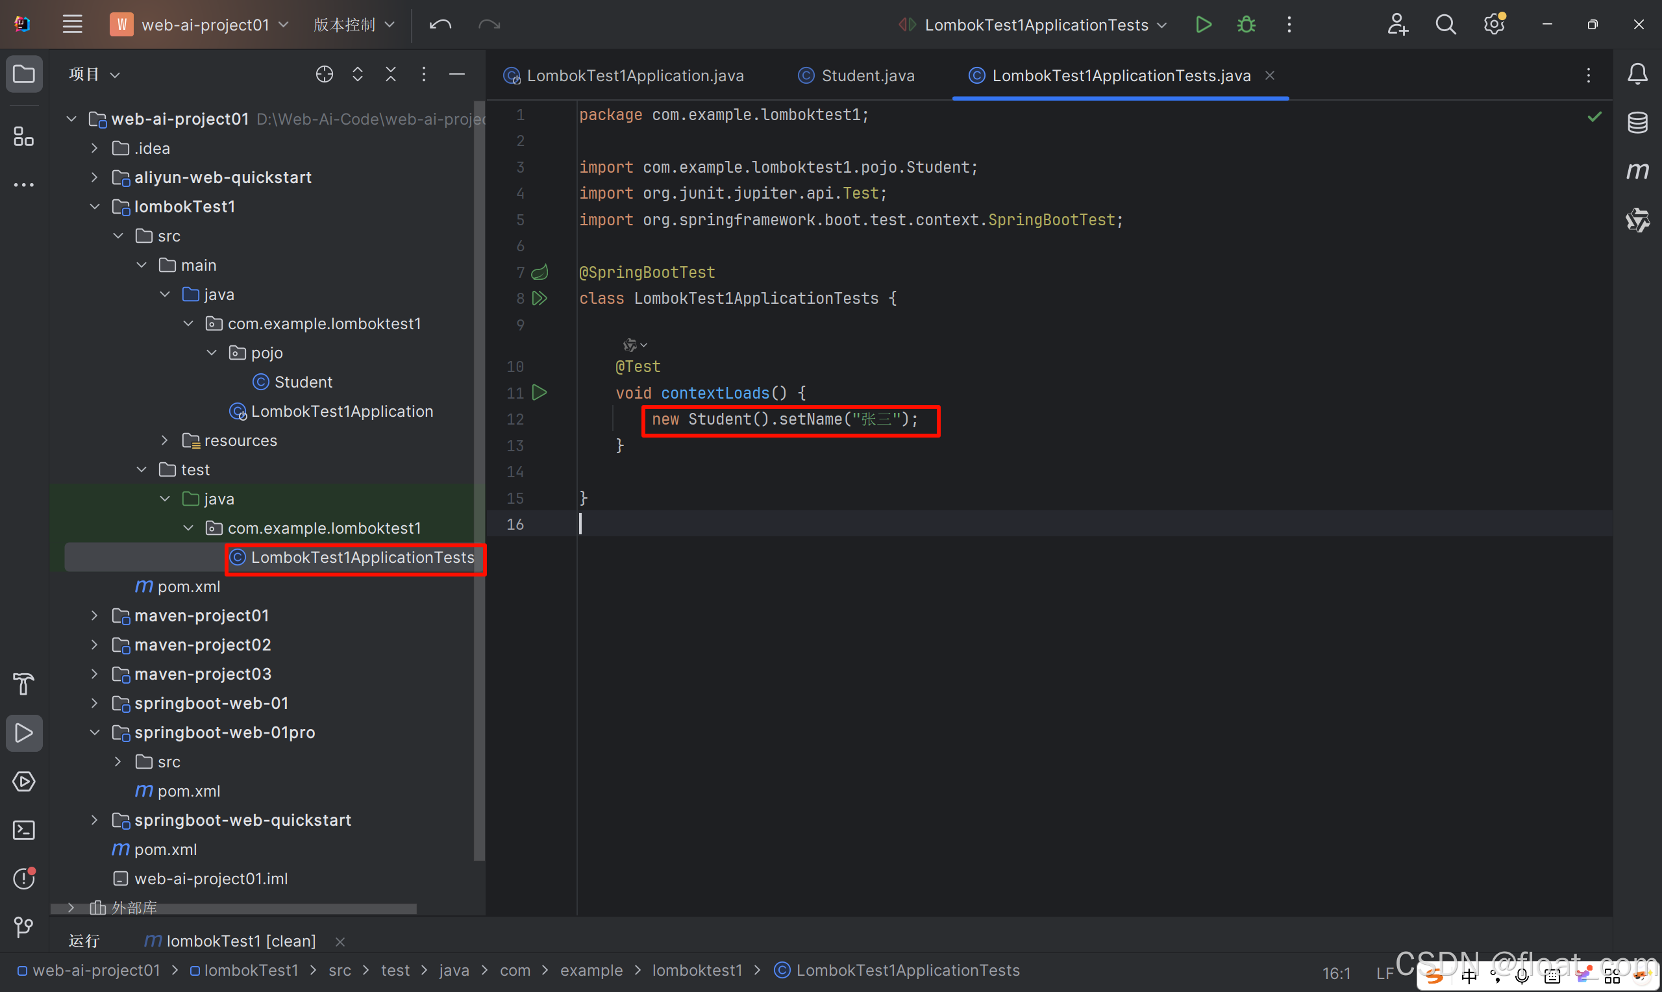Open the Notifications bell panel
Image resolution: width=1662 pixels, height=992 pixels.
tap(1637, 74)
